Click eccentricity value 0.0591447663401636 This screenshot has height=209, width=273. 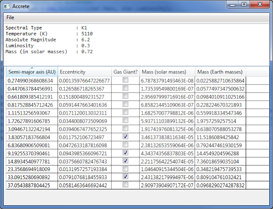pyautogui.click(x=83, y=105)
